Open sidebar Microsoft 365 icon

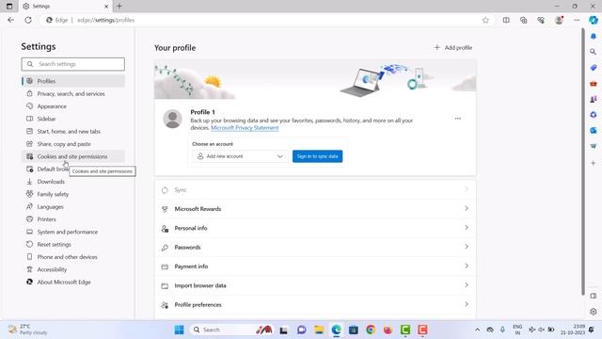(x=594, y=115)
